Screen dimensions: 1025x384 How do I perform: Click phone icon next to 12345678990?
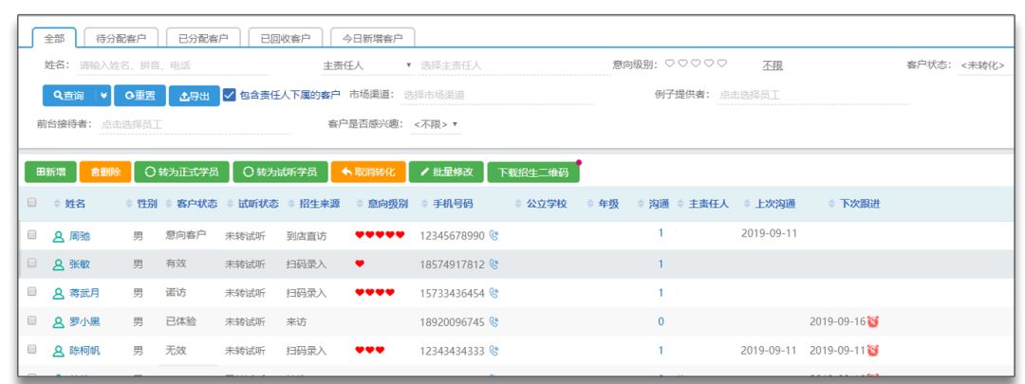click(x=494, y=235)
